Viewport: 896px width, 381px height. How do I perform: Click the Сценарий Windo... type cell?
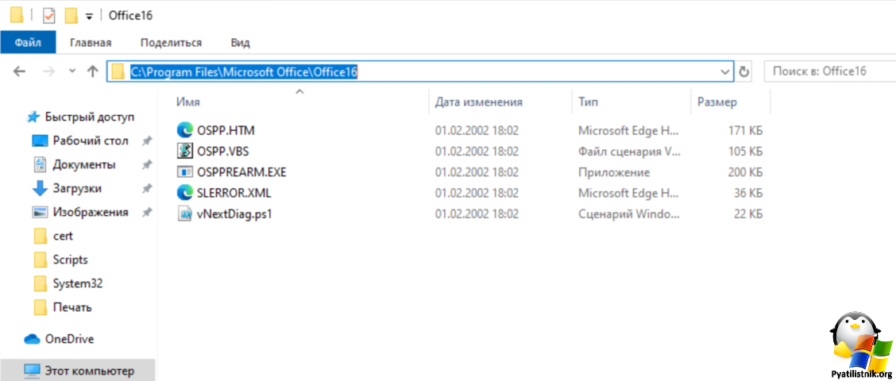coord(629,214)
